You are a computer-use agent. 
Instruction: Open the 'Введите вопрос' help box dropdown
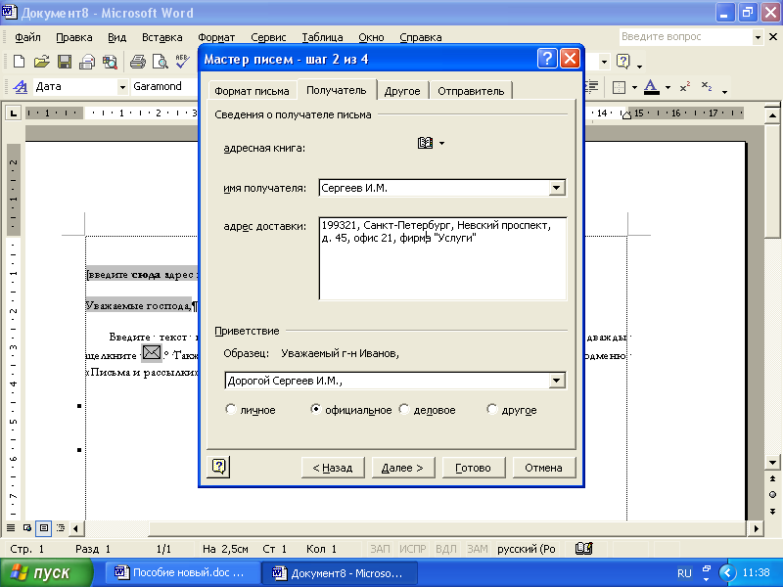758,37
